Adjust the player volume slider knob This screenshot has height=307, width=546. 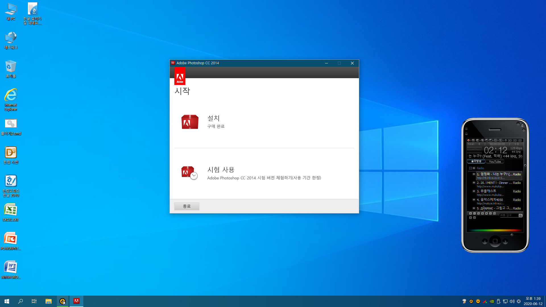[512, 235]
